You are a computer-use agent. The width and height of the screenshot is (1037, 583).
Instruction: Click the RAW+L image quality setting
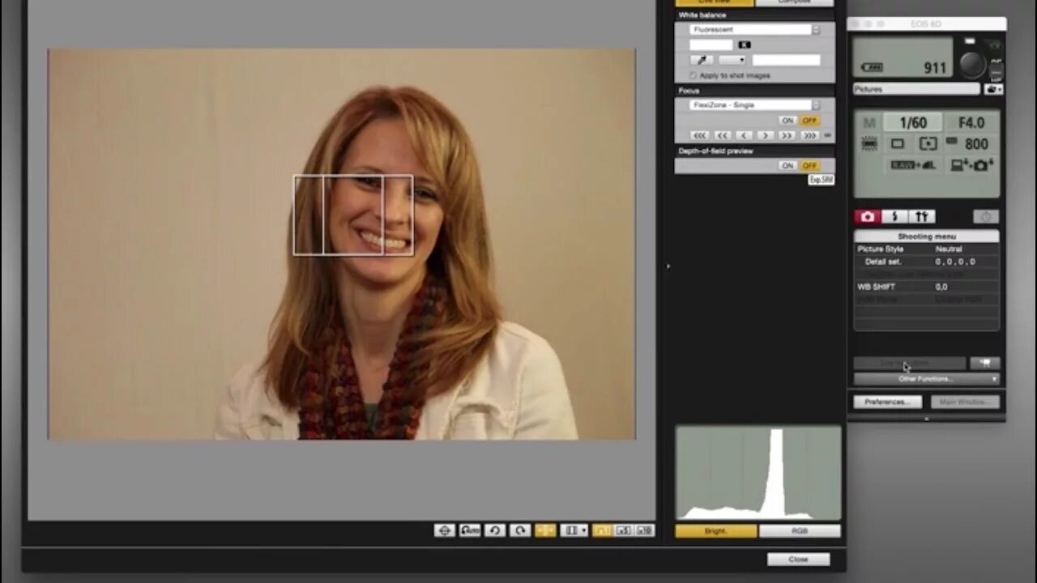[914, 165]
